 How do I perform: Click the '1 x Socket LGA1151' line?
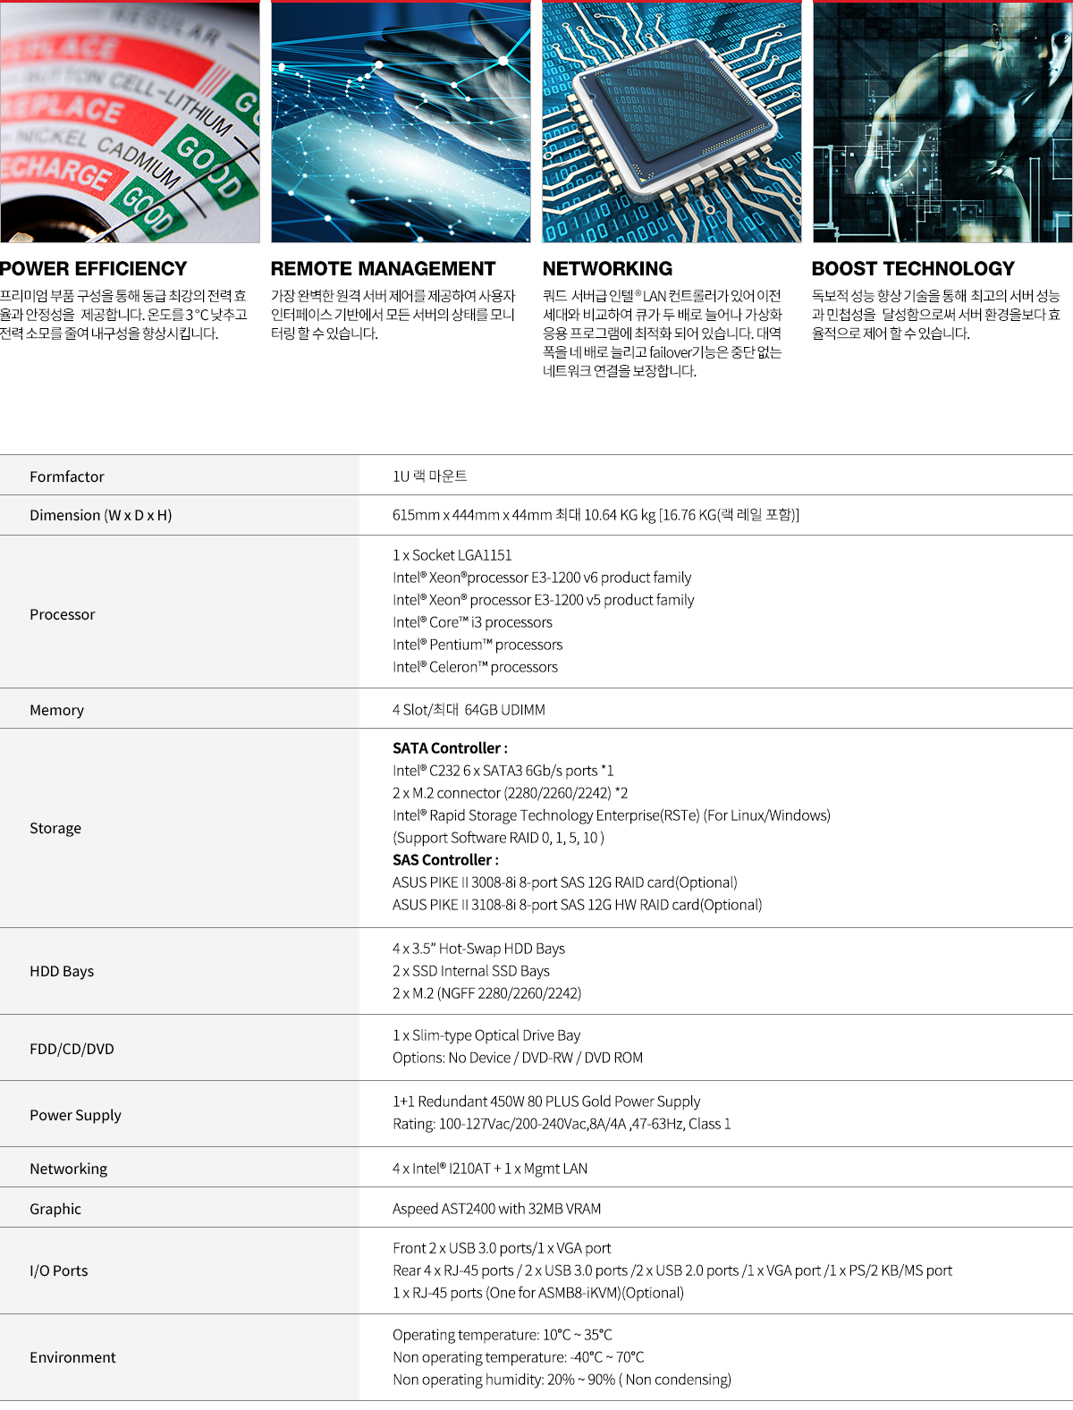452,555
